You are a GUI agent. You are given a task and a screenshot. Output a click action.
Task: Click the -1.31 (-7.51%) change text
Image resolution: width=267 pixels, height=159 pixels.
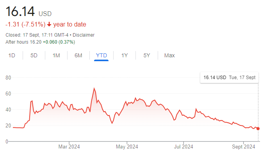25,24
